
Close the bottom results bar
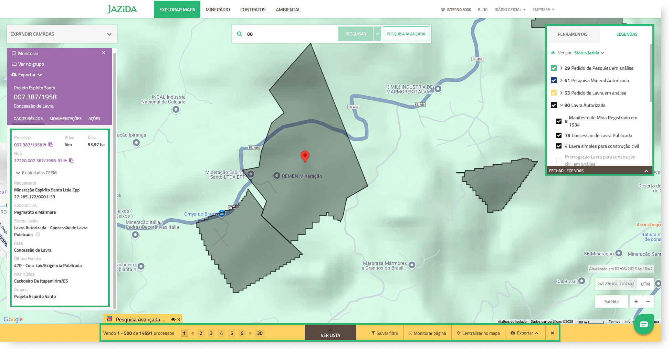click(x=552, y=333)
